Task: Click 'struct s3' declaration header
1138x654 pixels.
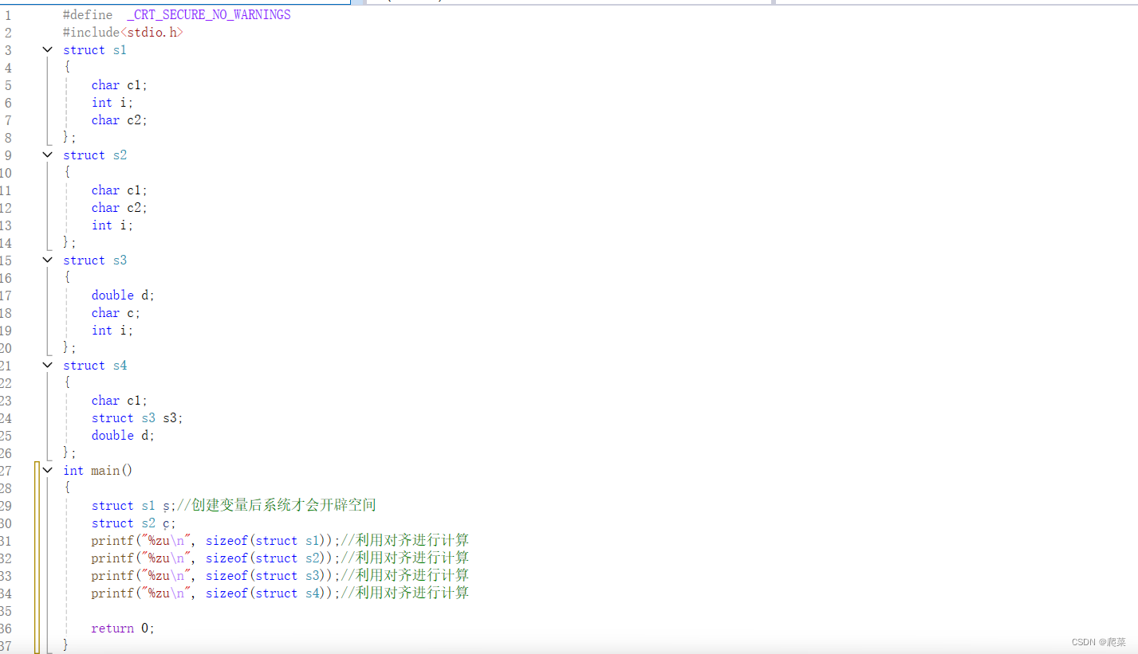Action: tap(95, 260)
